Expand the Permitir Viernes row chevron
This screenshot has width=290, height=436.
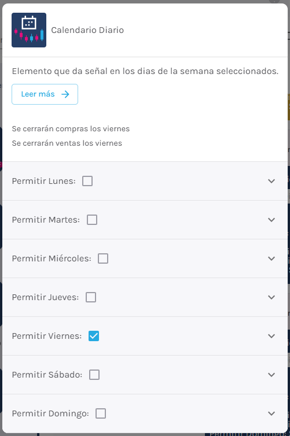271,336
